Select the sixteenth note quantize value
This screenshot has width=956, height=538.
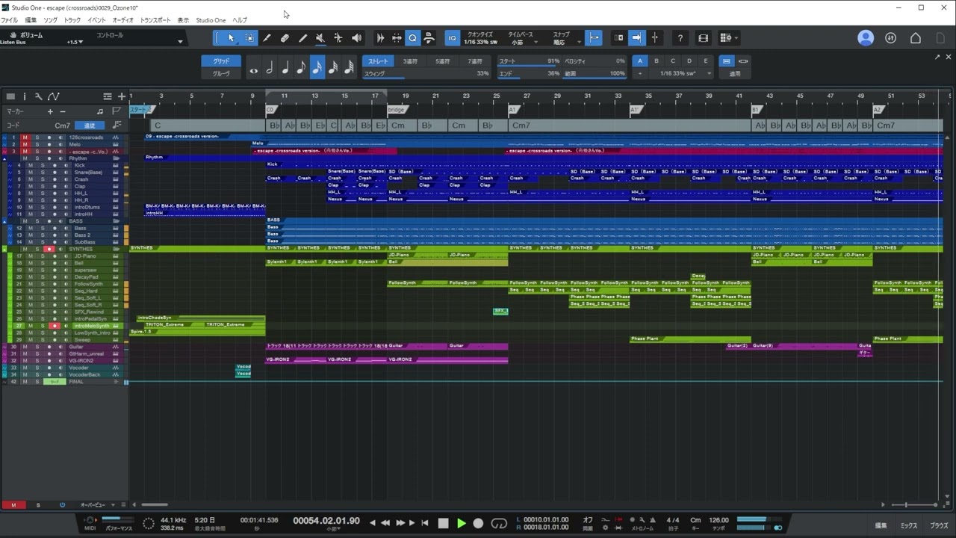pos(317,68)
